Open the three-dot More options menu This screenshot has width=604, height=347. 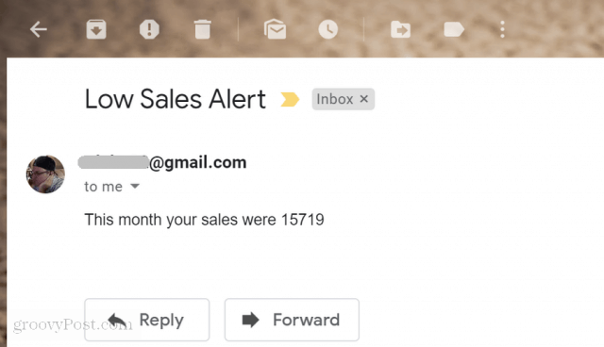pyautogui.click(x=502, y=29)
